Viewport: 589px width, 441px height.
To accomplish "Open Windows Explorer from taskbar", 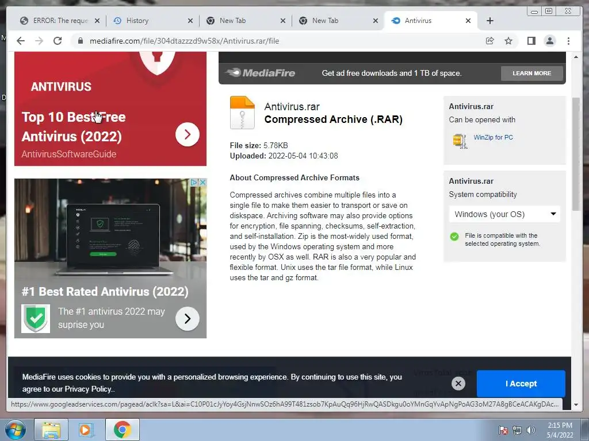I will click(x=51, y=430).
